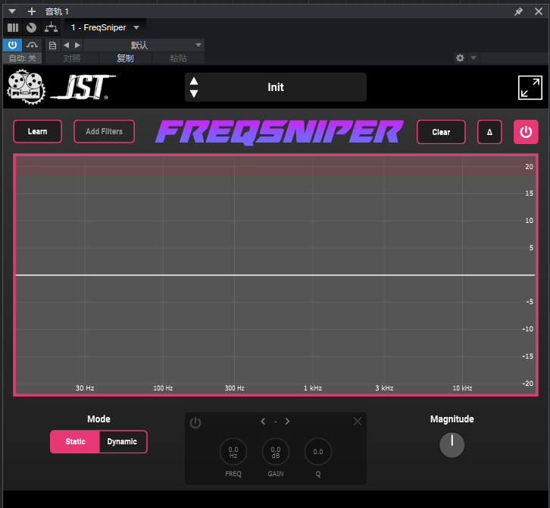550x508 pixels.
Task: Click the 10 kHz frequency label
Action: pos(462,388)
